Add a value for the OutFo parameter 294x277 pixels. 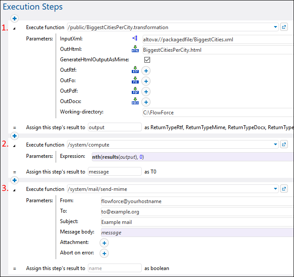click(x=146, y=81)
